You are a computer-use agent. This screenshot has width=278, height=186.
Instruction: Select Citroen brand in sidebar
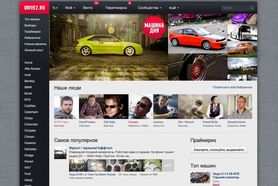pos(30,137)
